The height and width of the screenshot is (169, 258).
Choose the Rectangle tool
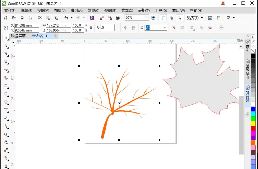pyautogui.click(x=6, y=86)
